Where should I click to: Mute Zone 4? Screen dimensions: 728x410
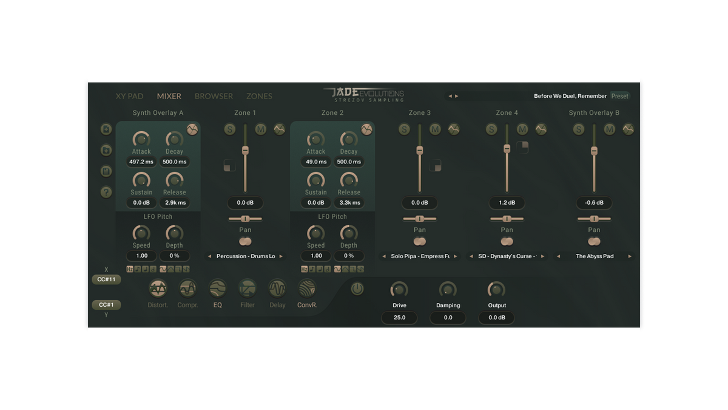tap(522, 129)
